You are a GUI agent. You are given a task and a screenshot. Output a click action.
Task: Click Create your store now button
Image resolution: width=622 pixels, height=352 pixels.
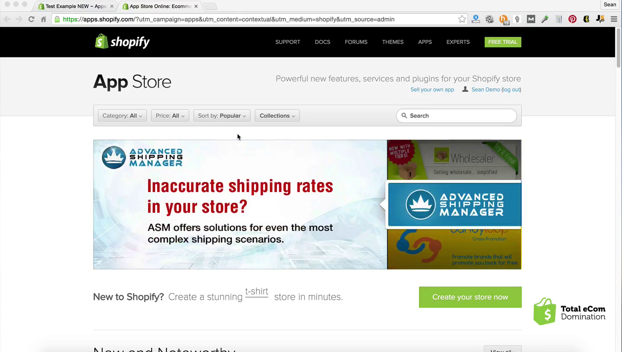coord(470,297)
